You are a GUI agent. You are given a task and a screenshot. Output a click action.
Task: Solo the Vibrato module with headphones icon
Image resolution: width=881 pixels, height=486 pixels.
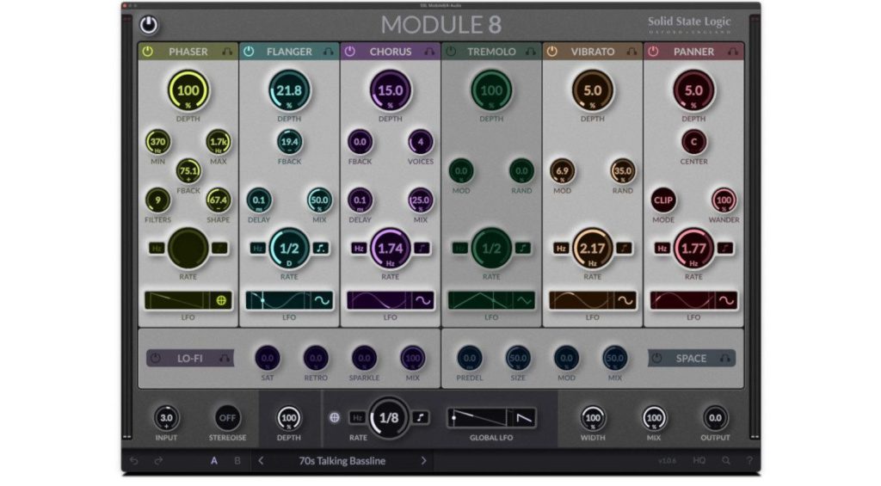click(x=631, y=51)
